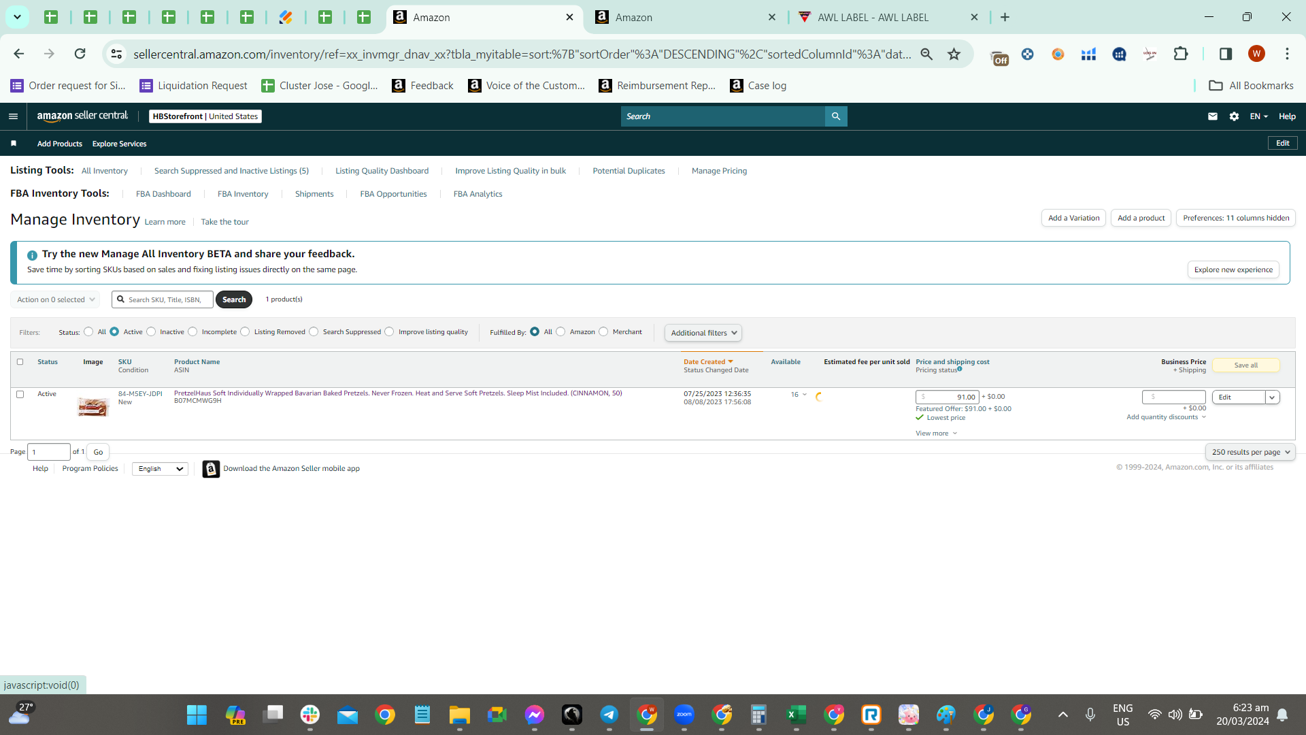Open the Chrome tab search dropdown
The height and width of the screenshot is (735, 1306).
(17, 17)
